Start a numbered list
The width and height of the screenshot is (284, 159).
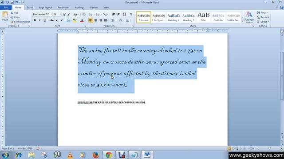tap(98, 14)
